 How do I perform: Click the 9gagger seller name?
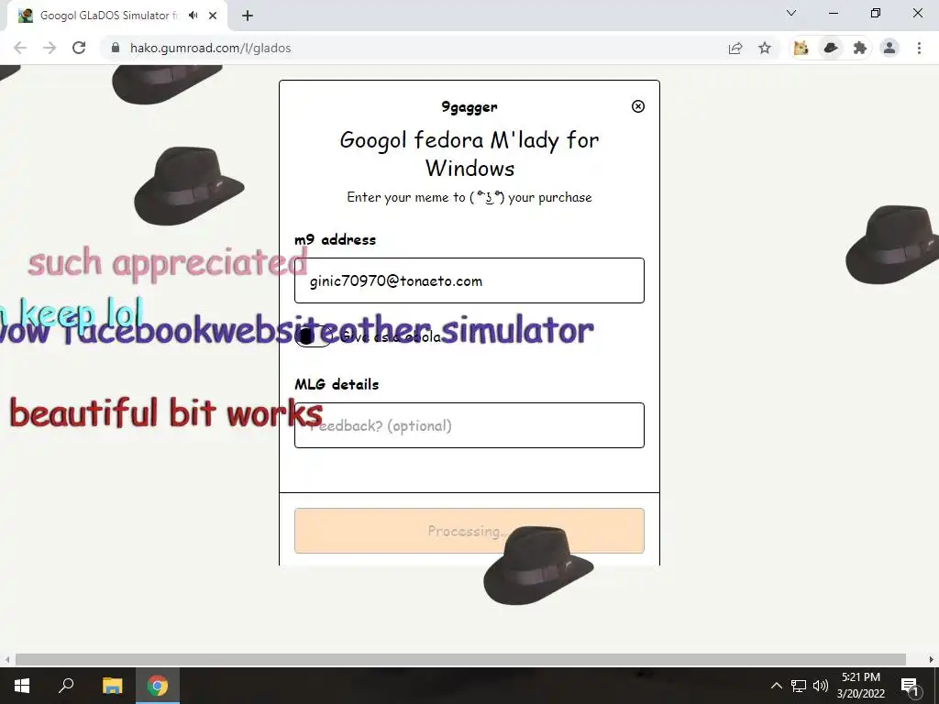click(469, 107)
